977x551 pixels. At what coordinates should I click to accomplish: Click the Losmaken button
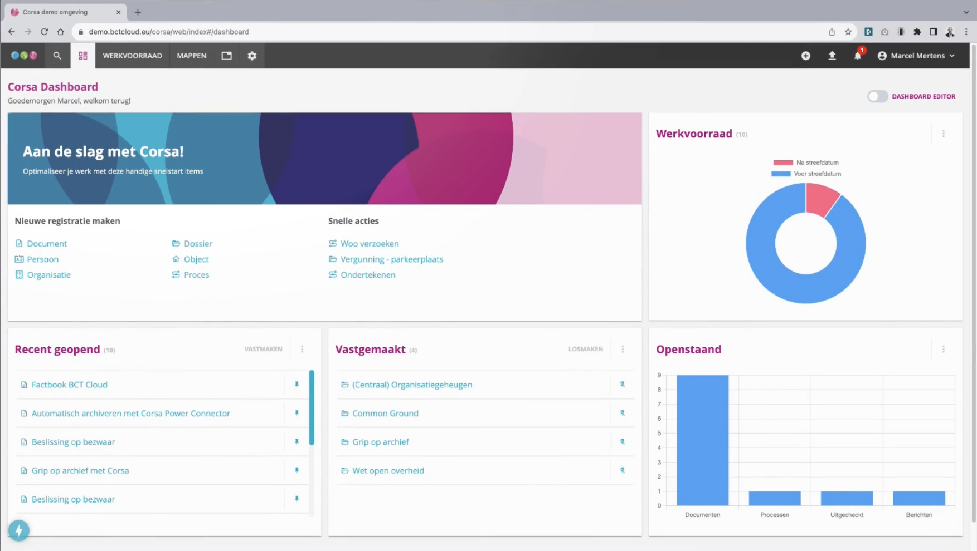point(586,349)
